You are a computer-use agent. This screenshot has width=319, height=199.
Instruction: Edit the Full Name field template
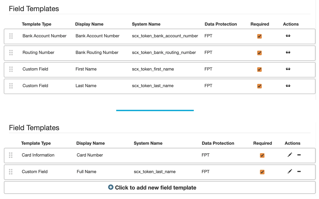290,172
